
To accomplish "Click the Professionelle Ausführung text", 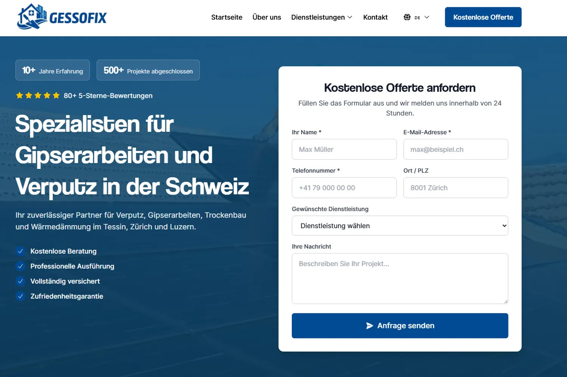I will (72, 266).
